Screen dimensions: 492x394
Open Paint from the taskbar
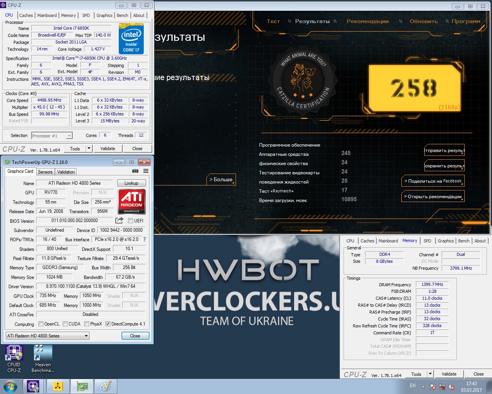pyautogui.click(x=105, y=386)
